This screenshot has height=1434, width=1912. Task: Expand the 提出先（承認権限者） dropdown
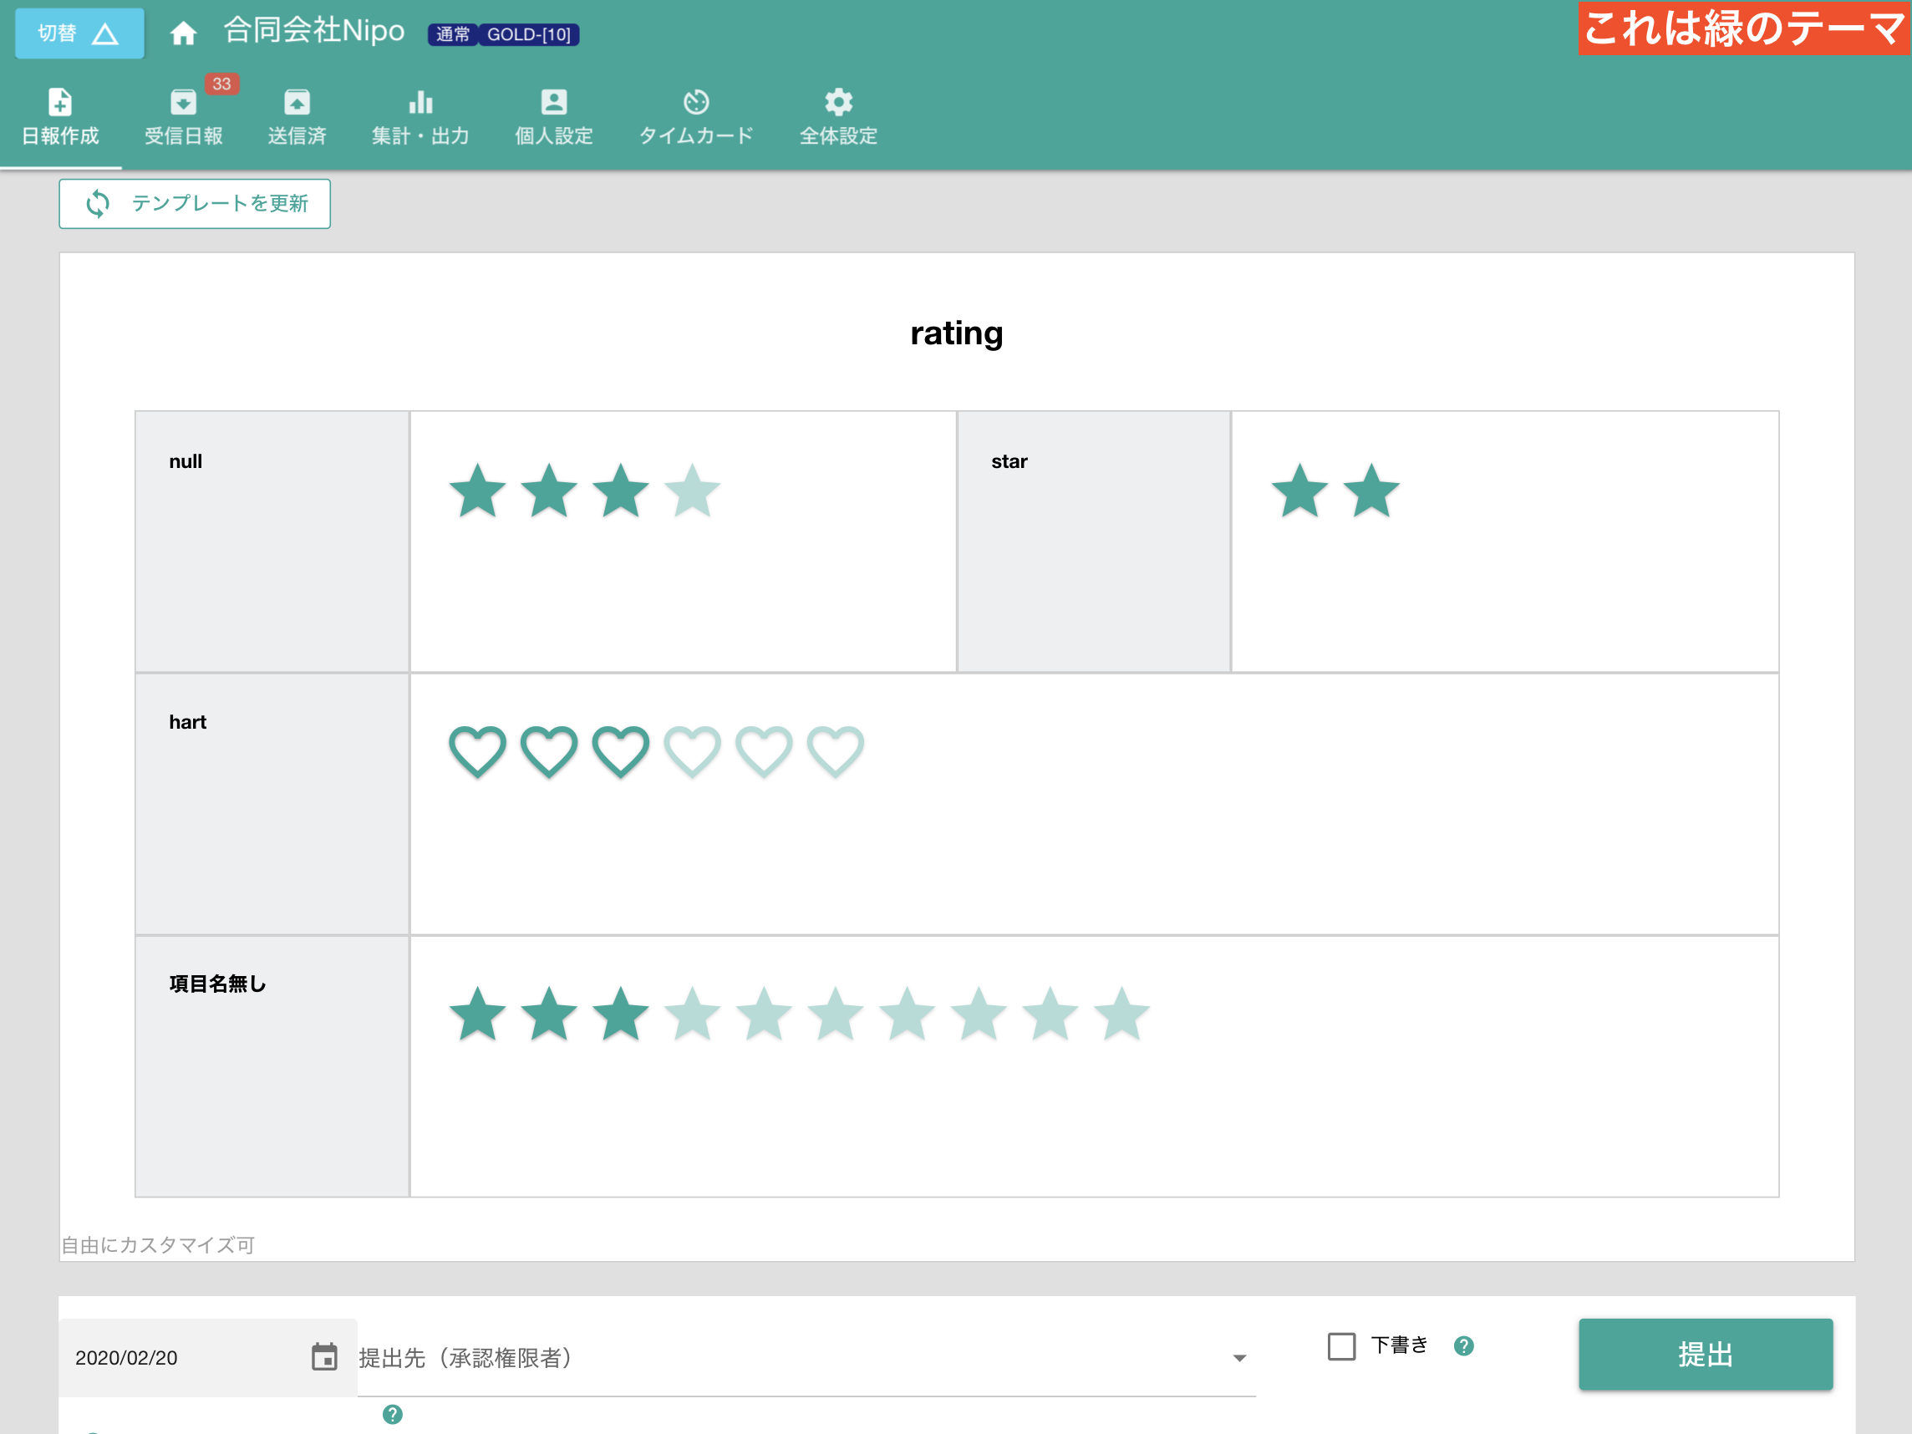[806, 1358]
